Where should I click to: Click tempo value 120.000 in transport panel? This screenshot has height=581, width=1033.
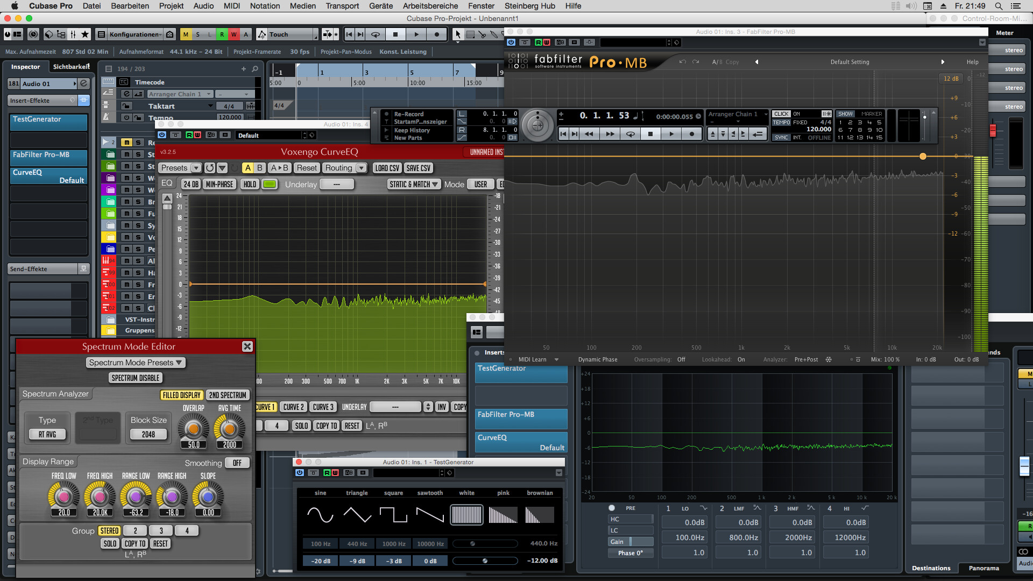coord(818,129)
